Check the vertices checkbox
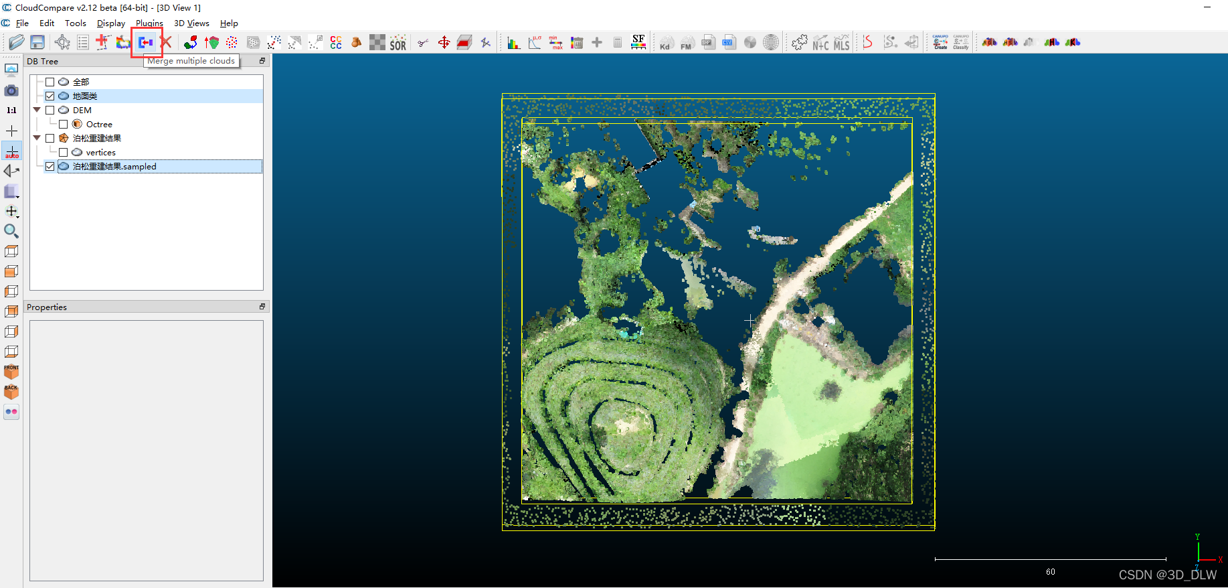 click(x=64, y=152)
